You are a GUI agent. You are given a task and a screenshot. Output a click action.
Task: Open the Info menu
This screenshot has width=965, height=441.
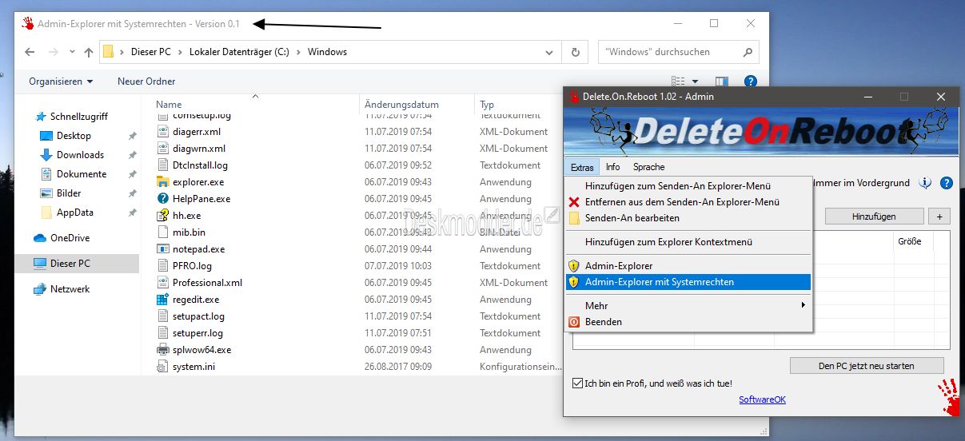612,168
